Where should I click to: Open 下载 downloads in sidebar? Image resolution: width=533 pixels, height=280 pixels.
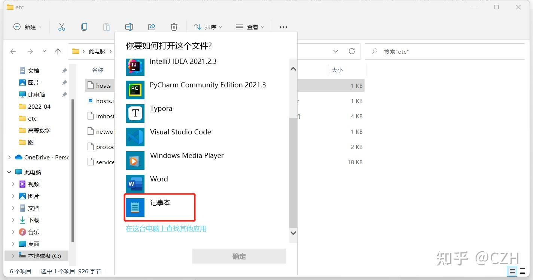click(34, 220)
